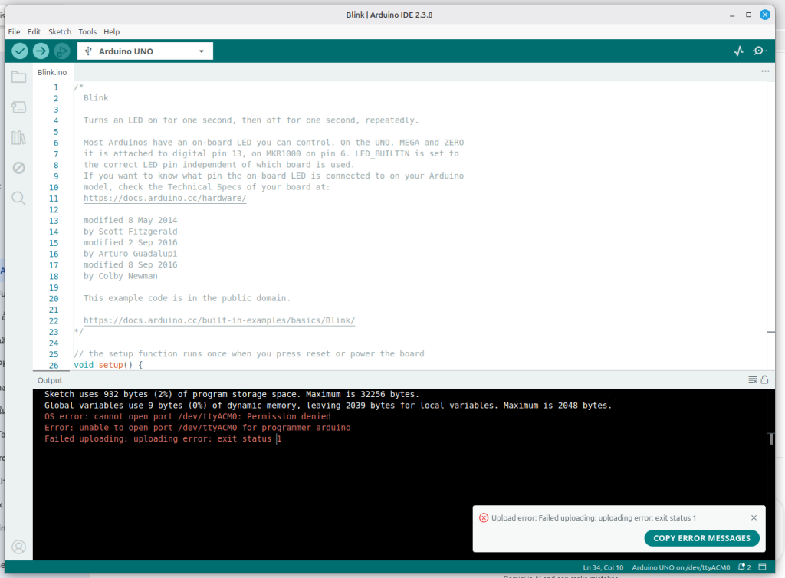Open the Sketchbook folder sidebar panel
Viewport: 785px width, 578px height.
18,77
